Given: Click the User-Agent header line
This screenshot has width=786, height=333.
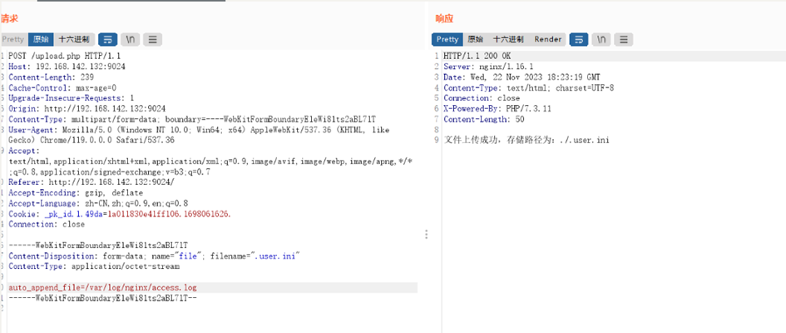Looking at the screenshot, I should (199, 135).
